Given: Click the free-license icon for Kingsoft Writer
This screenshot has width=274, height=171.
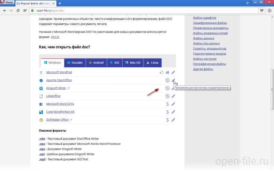Looking at the screenshot, I should pyautogui.click(x=167, y=88).
